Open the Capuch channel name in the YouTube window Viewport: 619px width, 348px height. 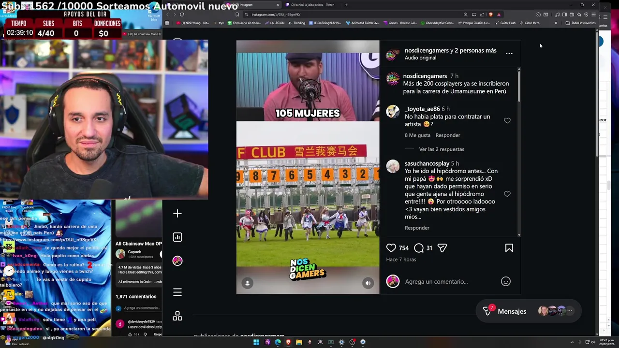[134, 252]
